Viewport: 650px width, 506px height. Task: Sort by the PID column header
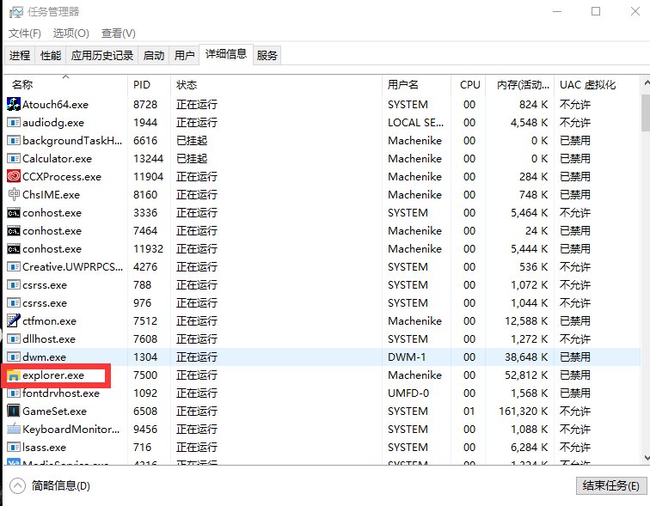149,84
